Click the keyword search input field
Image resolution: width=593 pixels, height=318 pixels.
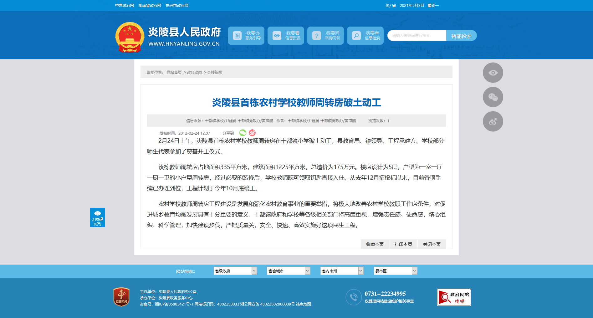[x=417, y=36]
